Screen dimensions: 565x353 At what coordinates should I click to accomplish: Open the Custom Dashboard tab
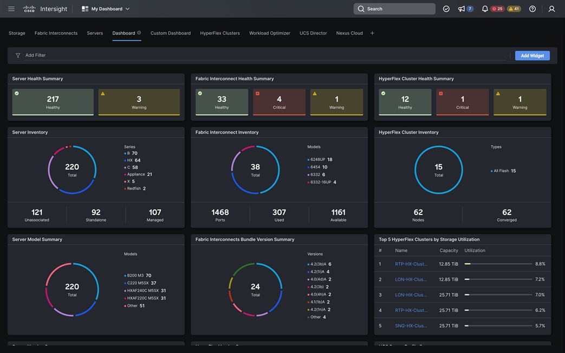[x=171, y=33]
